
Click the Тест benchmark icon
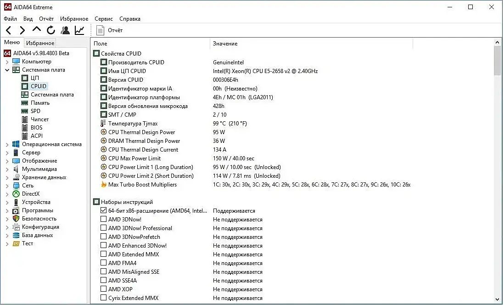tap(16, 243)
